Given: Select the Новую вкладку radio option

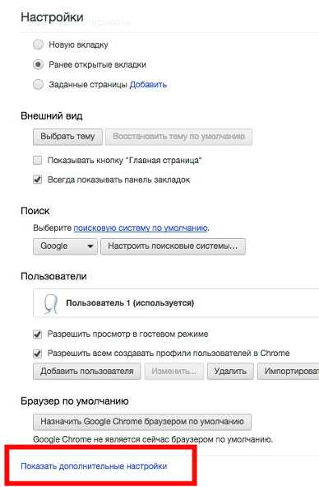Looking at the screenshot, I should tap(38, 44).
